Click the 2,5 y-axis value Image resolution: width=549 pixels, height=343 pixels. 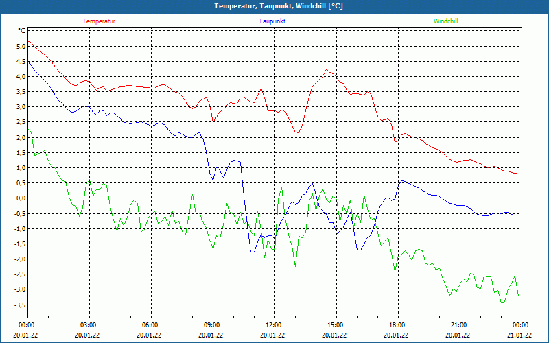21,122
